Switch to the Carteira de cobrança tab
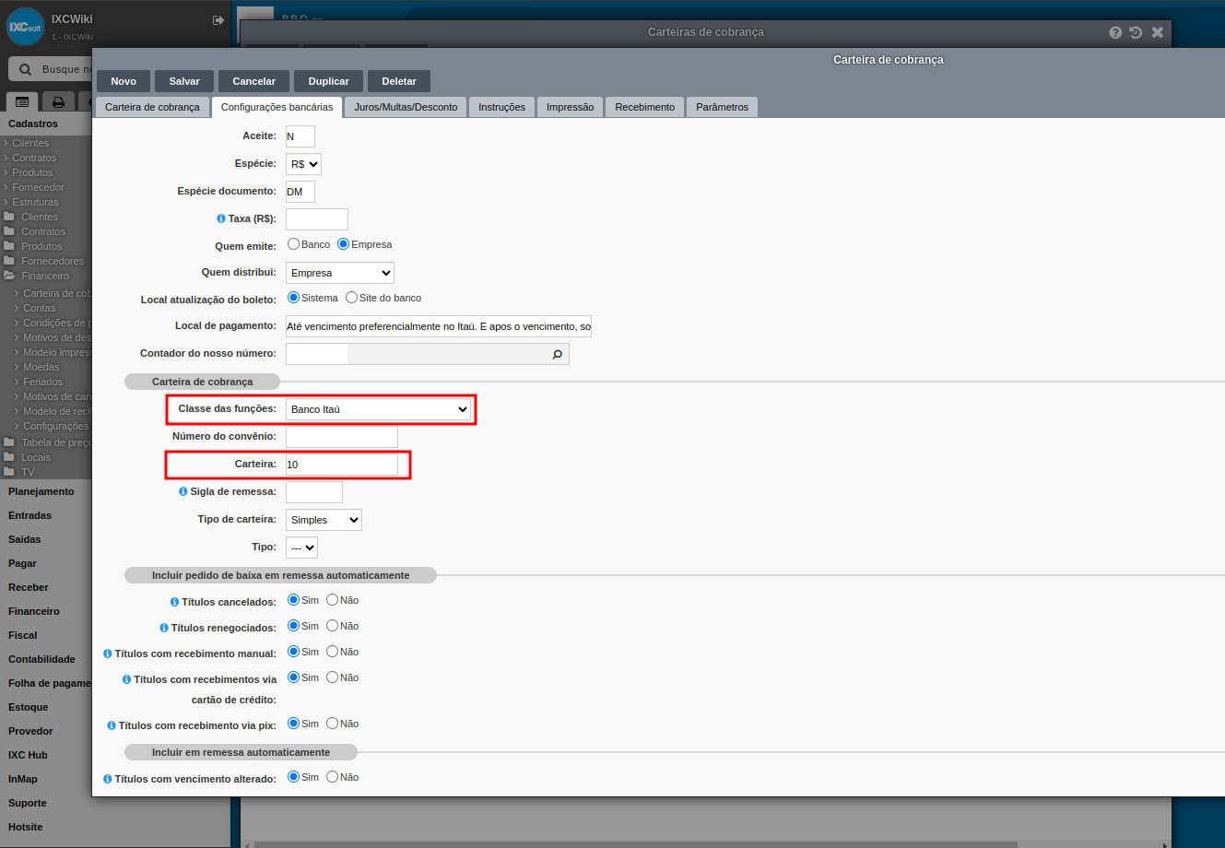 [x=152, y=107]
